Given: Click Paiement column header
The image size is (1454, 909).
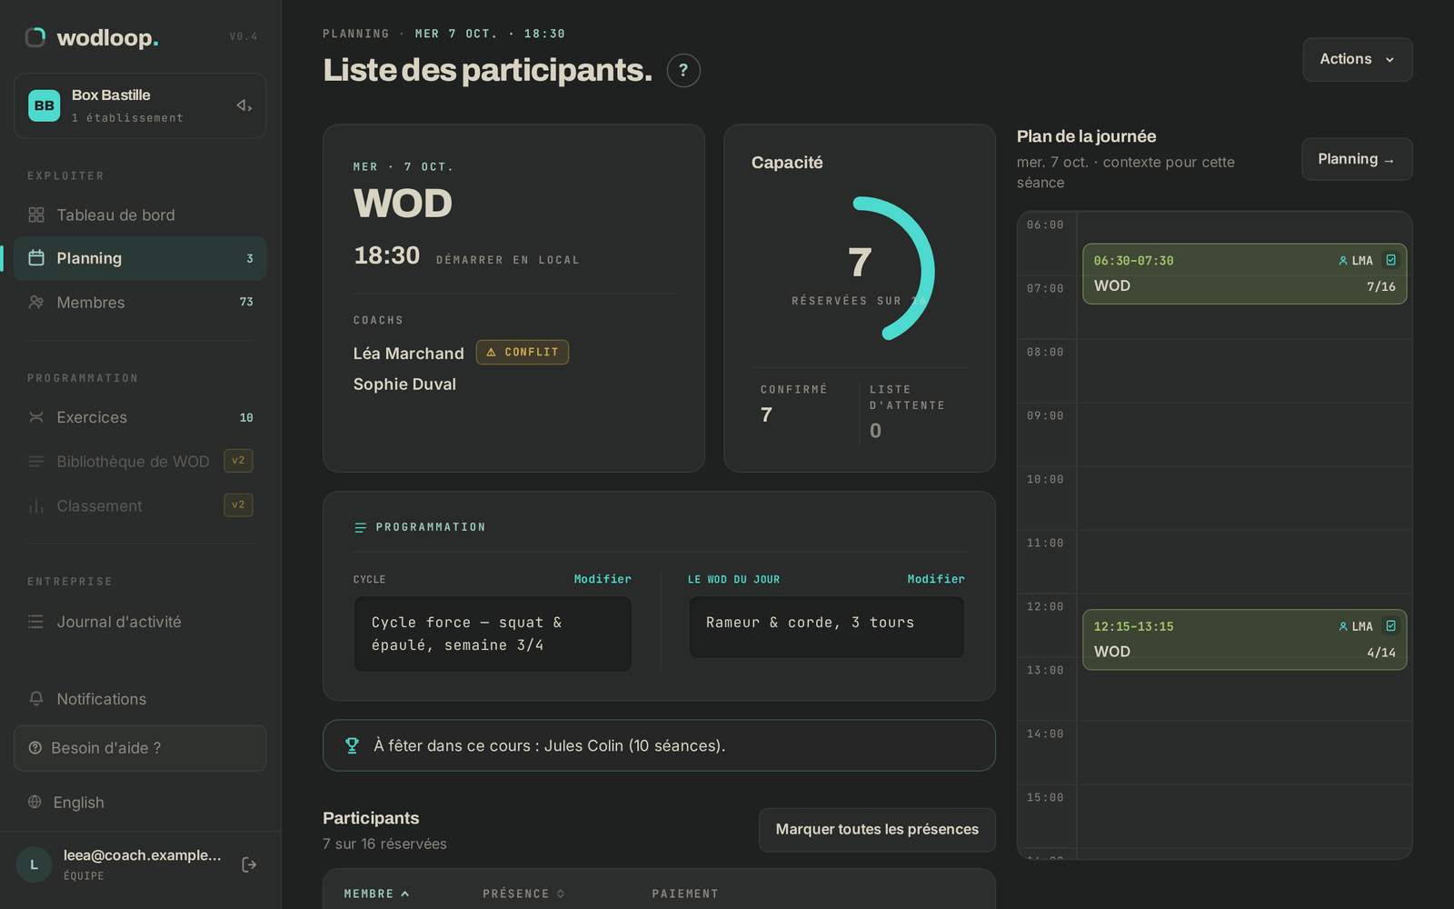Looking at the screenshot, I should coord(684,894).
